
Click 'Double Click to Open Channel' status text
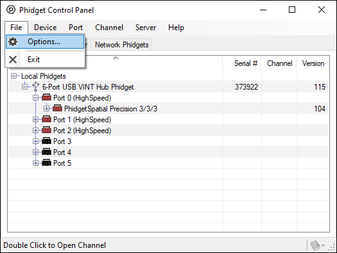coord(55,245)
